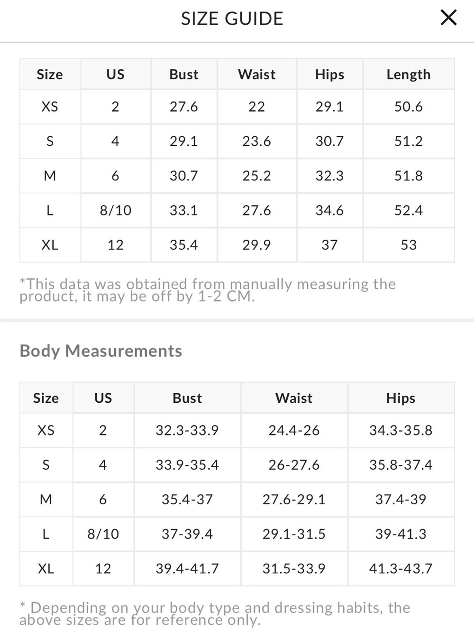This screenshot has height=633, width=474.
Task: Click the Waist header in the body measurements table
Action: tap(294, 398)
